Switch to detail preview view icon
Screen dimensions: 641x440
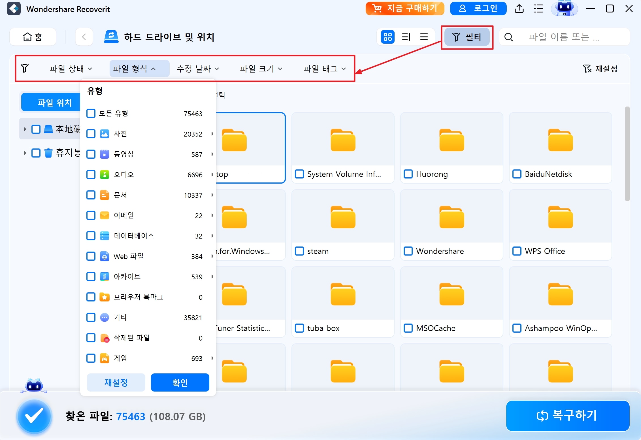coord(406,37)
